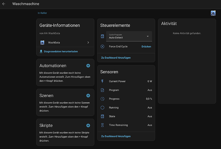Click the download icon beside Diagnosedaten herunterladen
Image resolution: width=221 pixels, height=149 pixels.
41,51
